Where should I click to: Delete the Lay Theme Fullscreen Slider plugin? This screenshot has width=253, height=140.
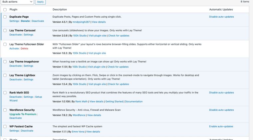pyautogui.click(x=24, y=49)
